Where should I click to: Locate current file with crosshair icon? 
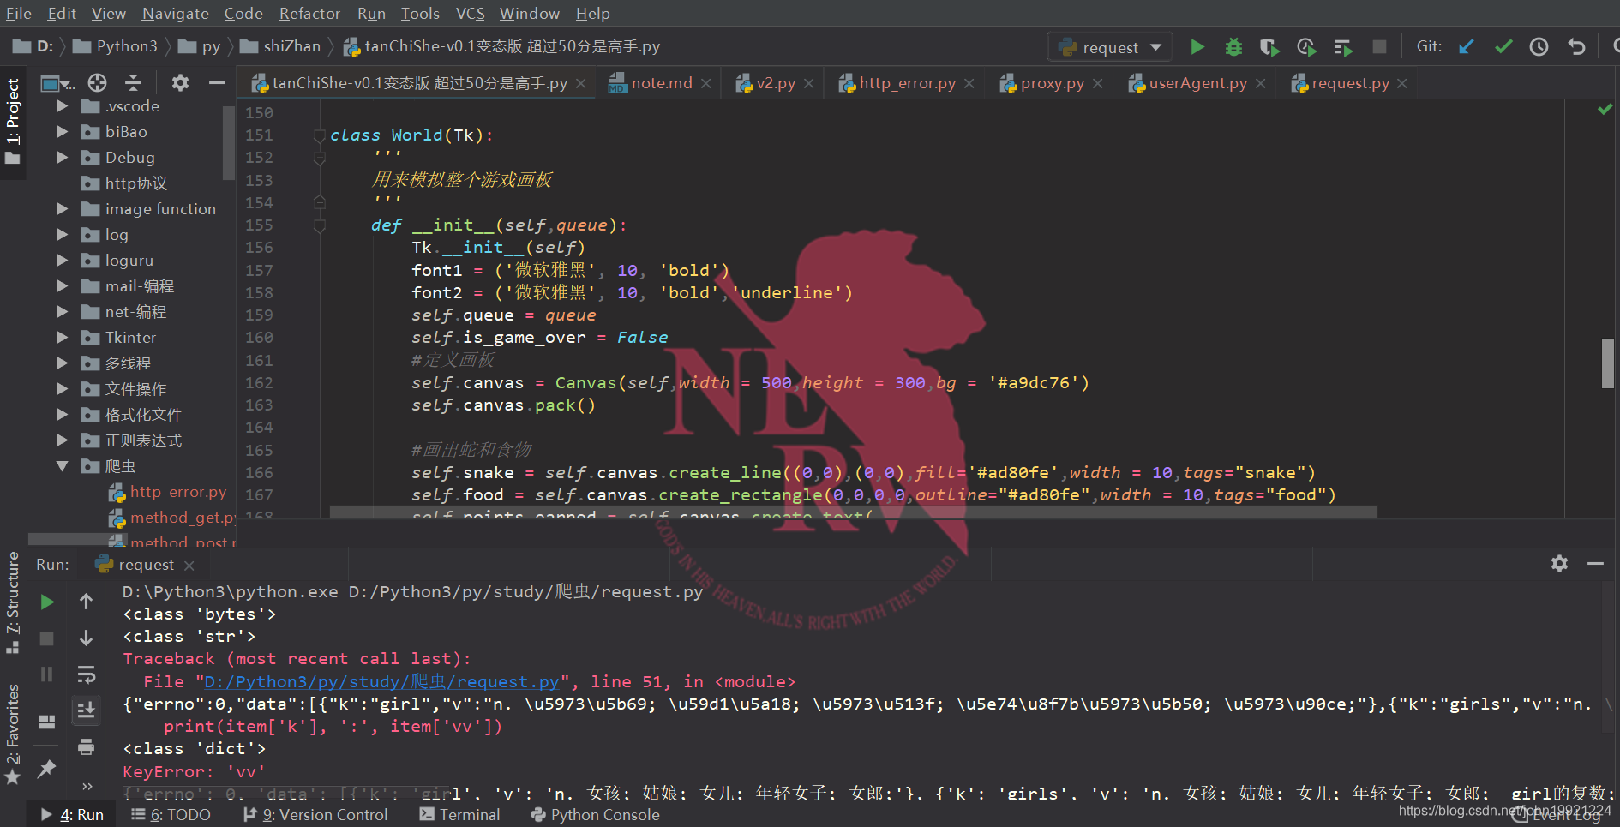click(98, 83)
